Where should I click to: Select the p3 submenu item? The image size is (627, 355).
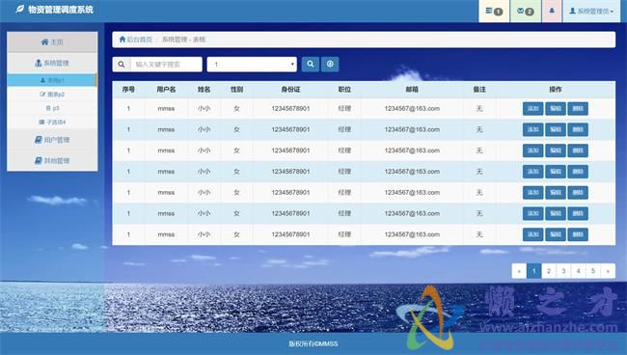tap(52, 108)
